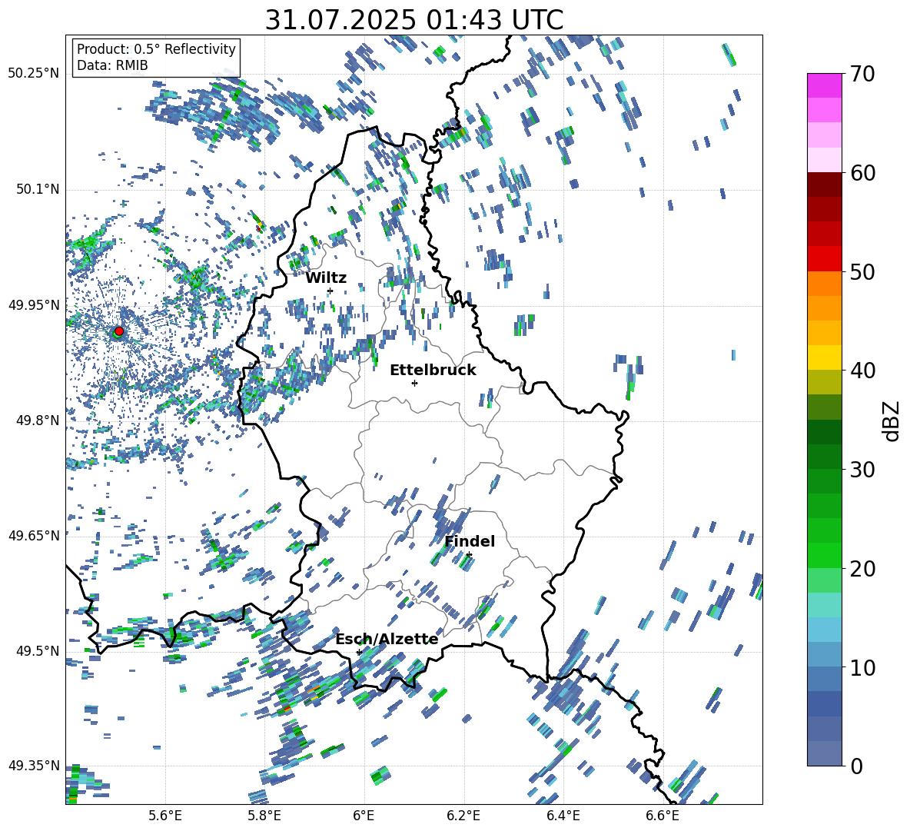Click the 6.6°E longitude label
Image resolution: width=910 pixels, height=831 pixels.
pos(663,816)
